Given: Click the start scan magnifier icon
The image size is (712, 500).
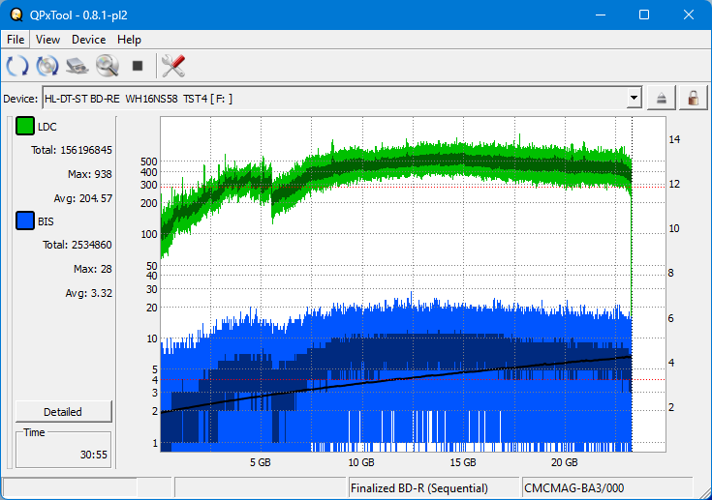Looking at the screenshot, I should 108,66.
